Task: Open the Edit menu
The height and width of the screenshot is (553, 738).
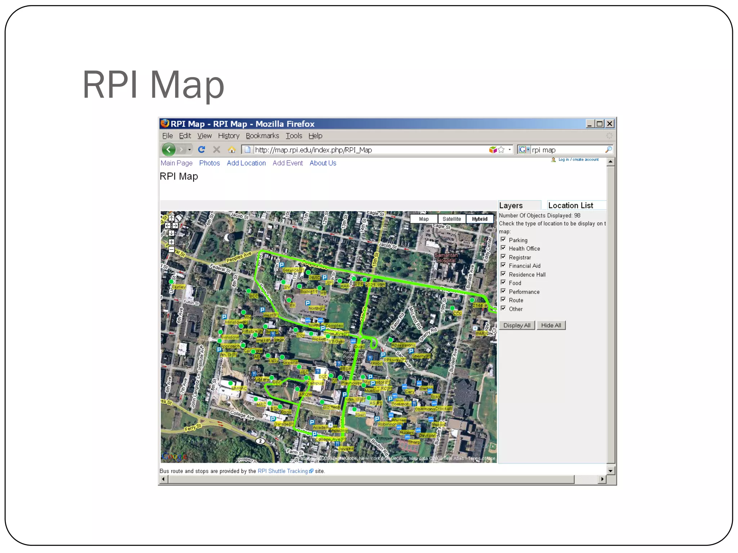Action: click(185, 136)
